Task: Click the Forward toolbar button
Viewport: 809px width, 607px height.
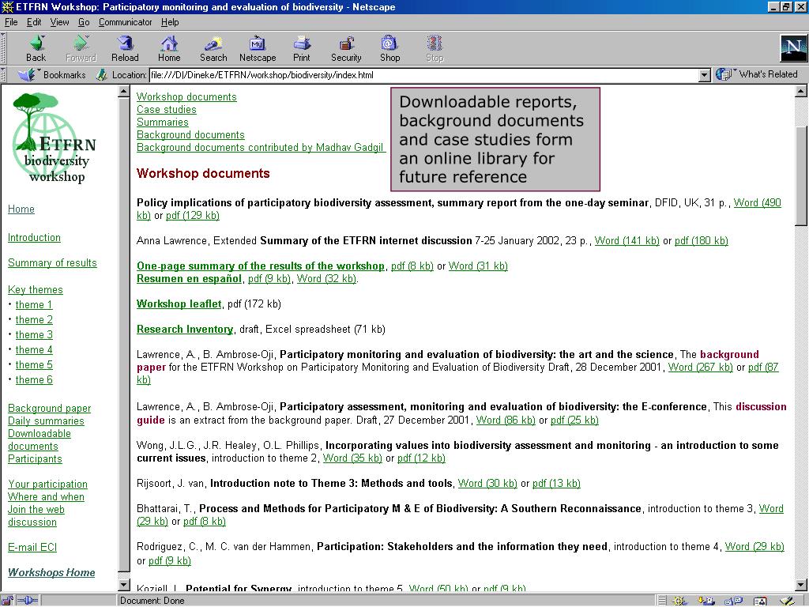Action: 81,49
